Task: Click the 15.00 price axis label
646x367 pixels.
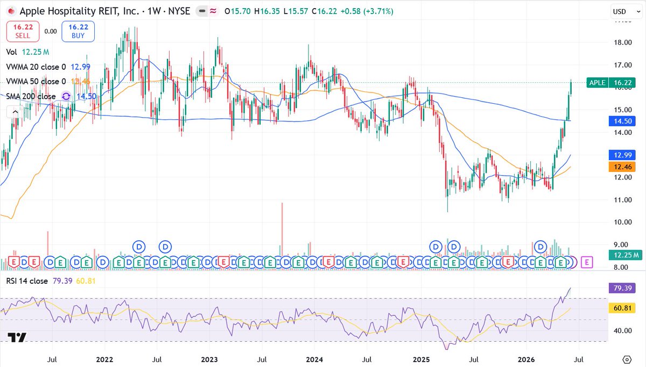Action: [622, 110]
